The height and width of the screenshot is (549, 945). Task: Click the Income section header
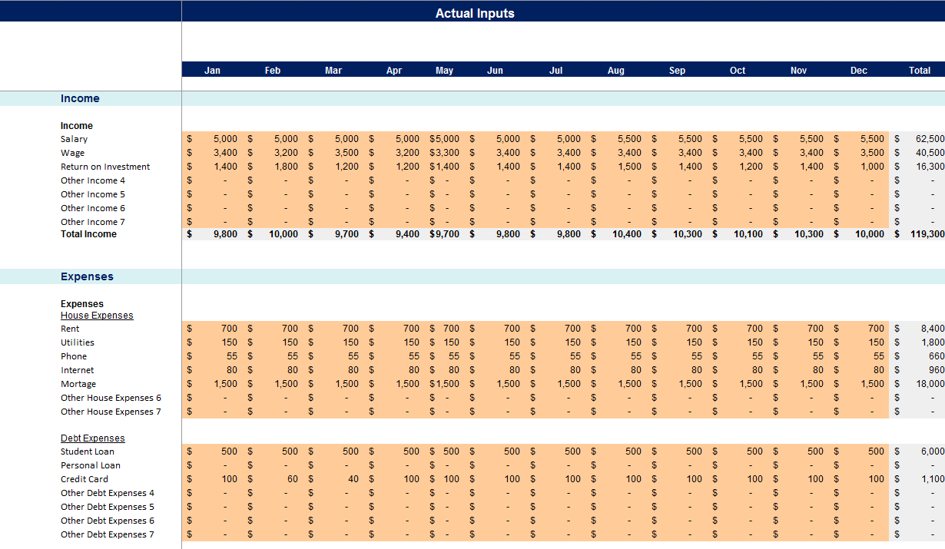[x=81, y=98]
